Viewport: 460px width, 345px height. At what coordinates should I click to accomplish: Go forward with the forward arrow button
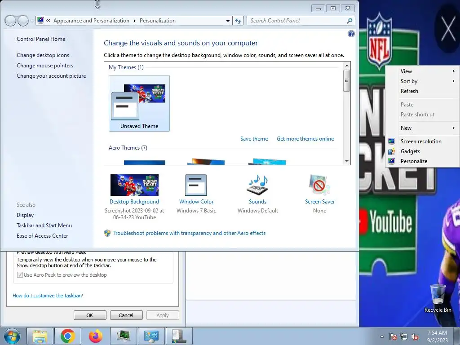pyautogui.click(x=23, y=21)
